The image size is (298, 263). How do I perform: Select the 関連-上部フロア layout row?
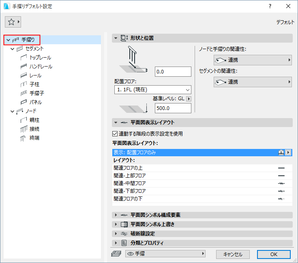(x=202, y=176)
